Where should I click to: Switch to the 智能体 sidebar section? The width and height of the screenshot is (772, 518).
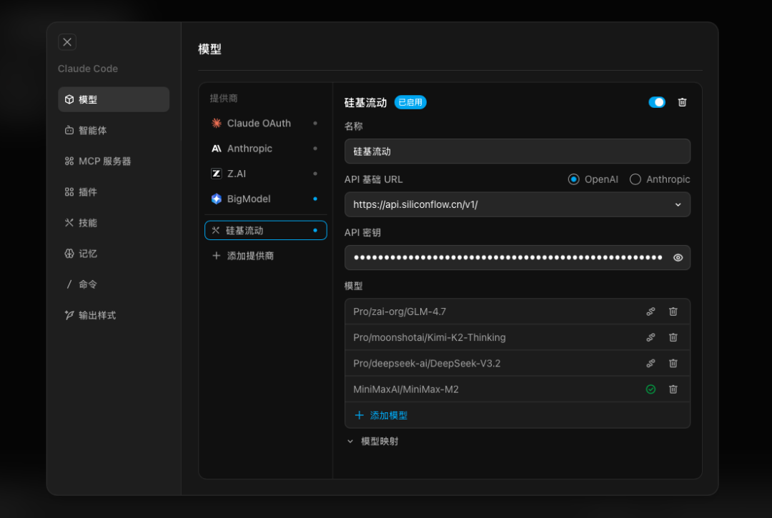92,131
